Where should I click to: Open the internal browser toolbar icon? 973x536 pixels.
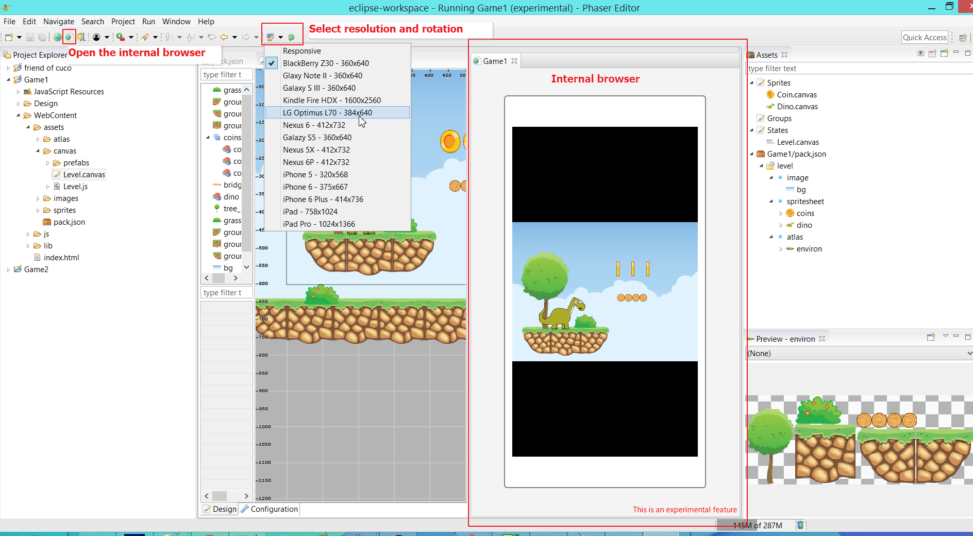click(69, 37)
